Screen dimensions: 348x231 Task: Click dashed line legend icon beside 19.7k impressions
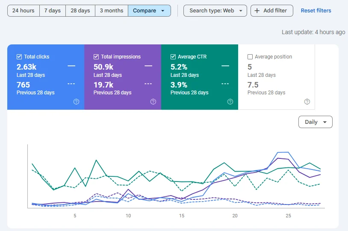tap(148, 84)
